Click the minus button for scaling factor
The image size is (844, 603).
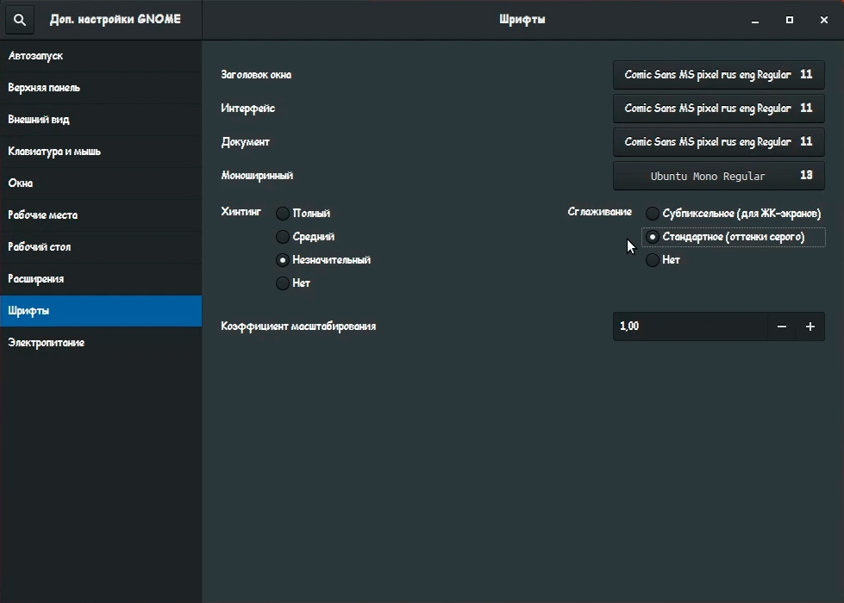tap(782, 326)
